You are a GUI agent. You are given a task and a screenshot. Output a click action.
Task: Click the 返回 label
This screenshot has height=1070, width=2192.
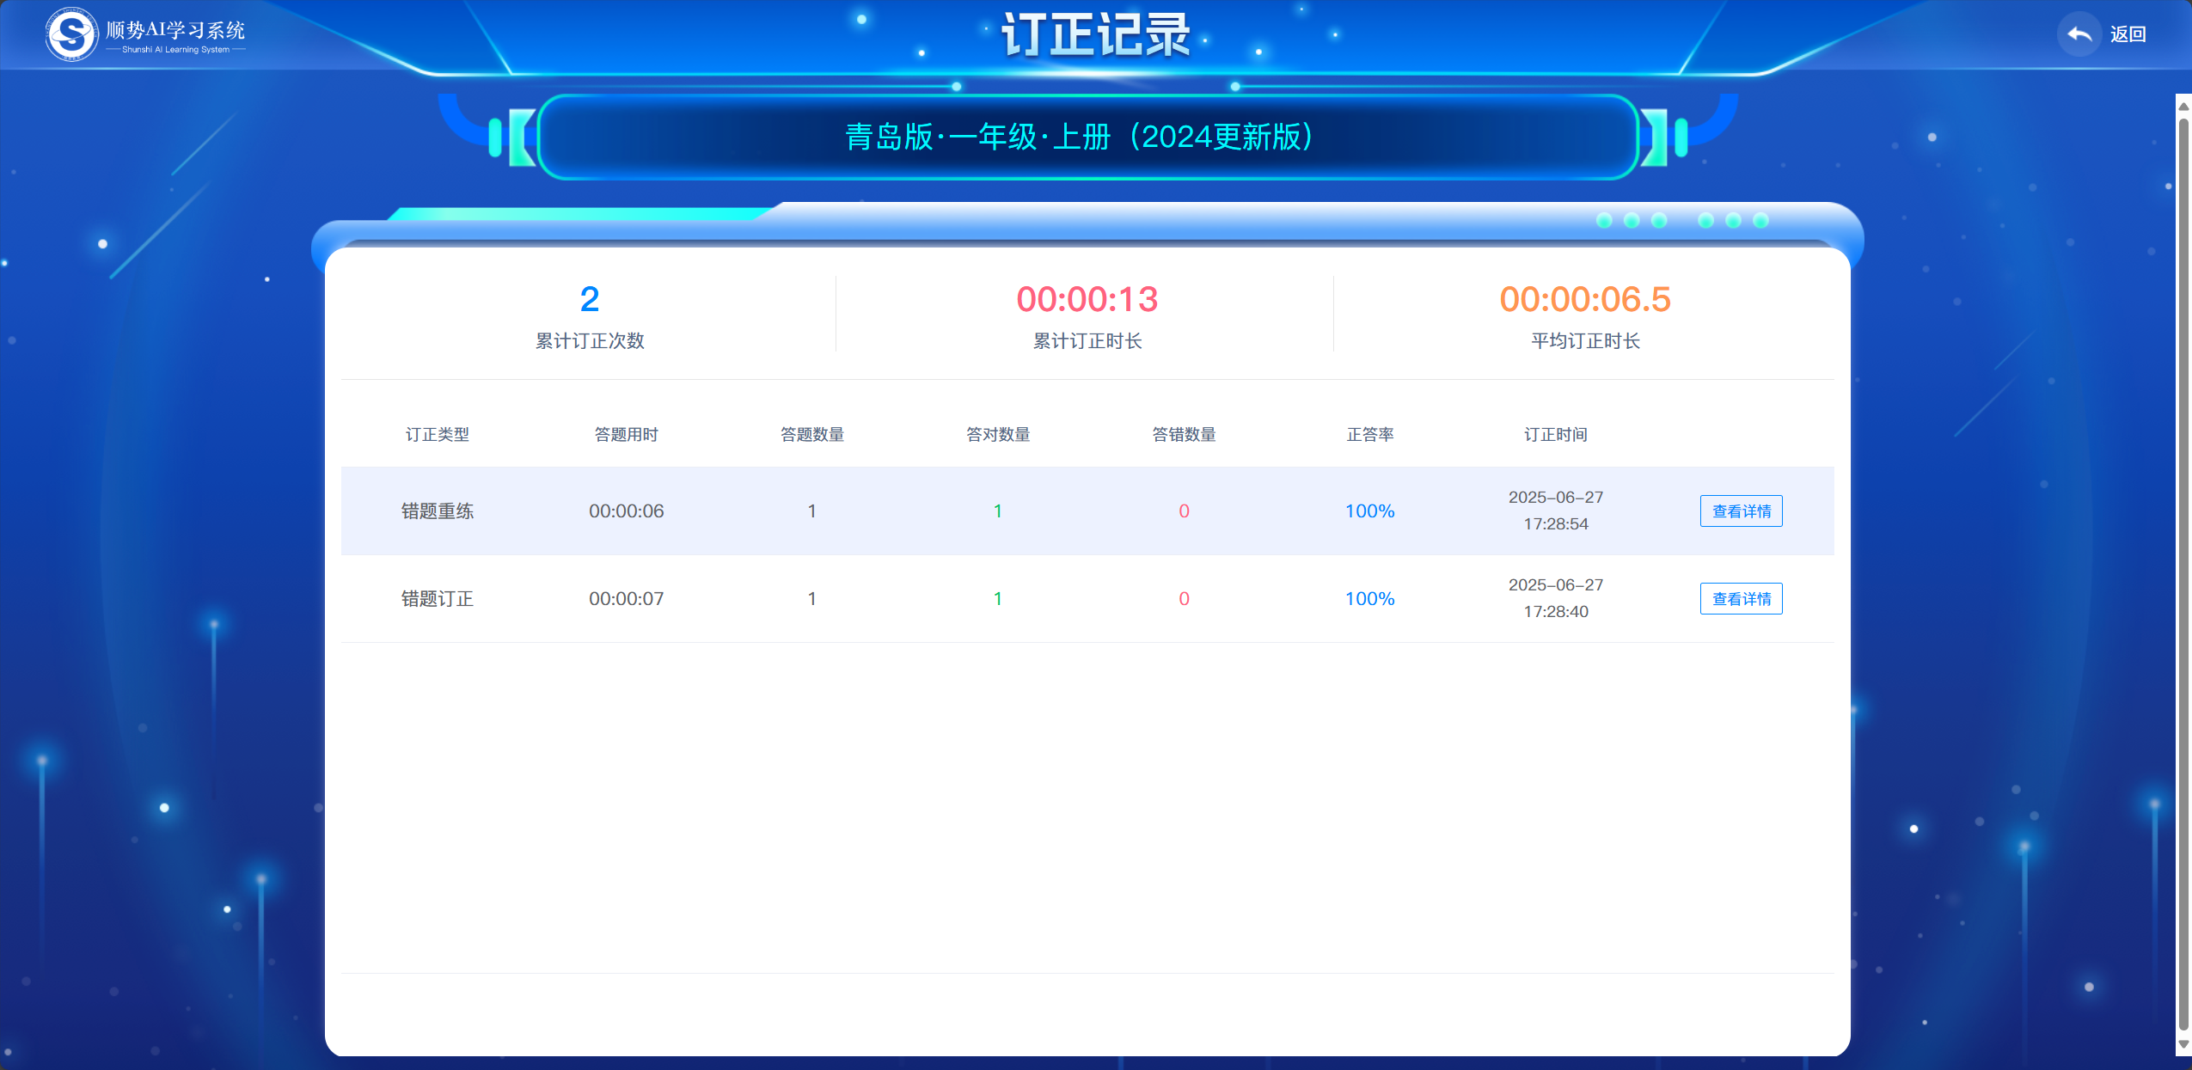point(2128,34)
